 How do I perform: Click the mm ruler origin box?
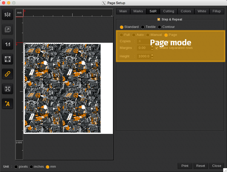(19, 13)
